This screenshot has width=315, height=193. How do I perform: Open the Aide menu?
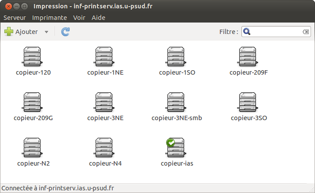[99, 18]
